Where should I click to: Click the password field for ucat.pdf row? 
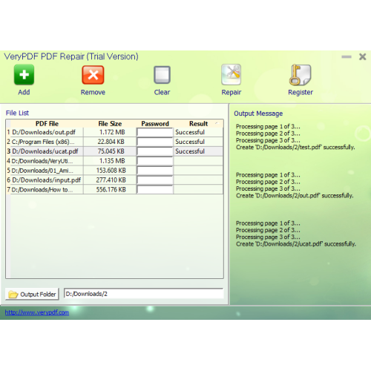point(155,151)
